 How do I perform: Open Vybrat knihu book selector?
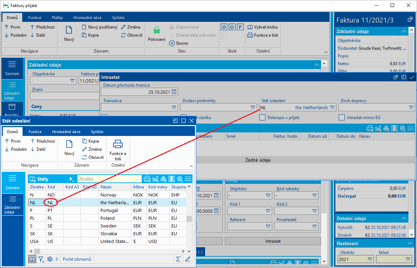263,27
